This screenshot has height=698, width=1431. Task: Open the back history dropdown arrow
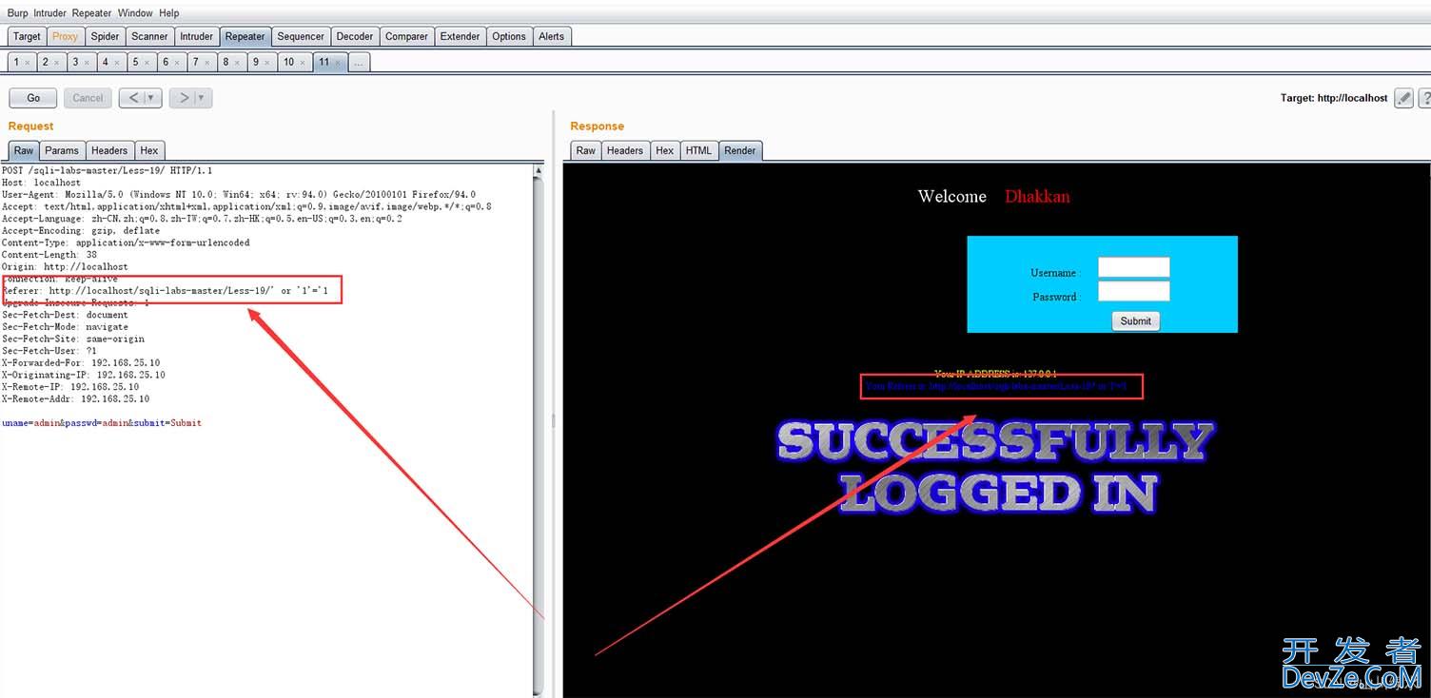151,98
